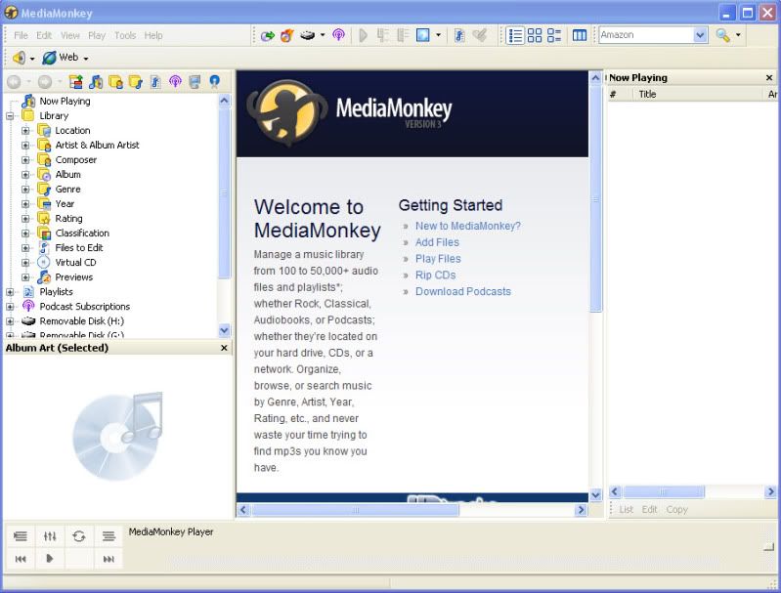Image resolution: width=781 pixels, height=593 pixels.
Task: Click the column chooser toolbar icon
Action: pos(580,35)
